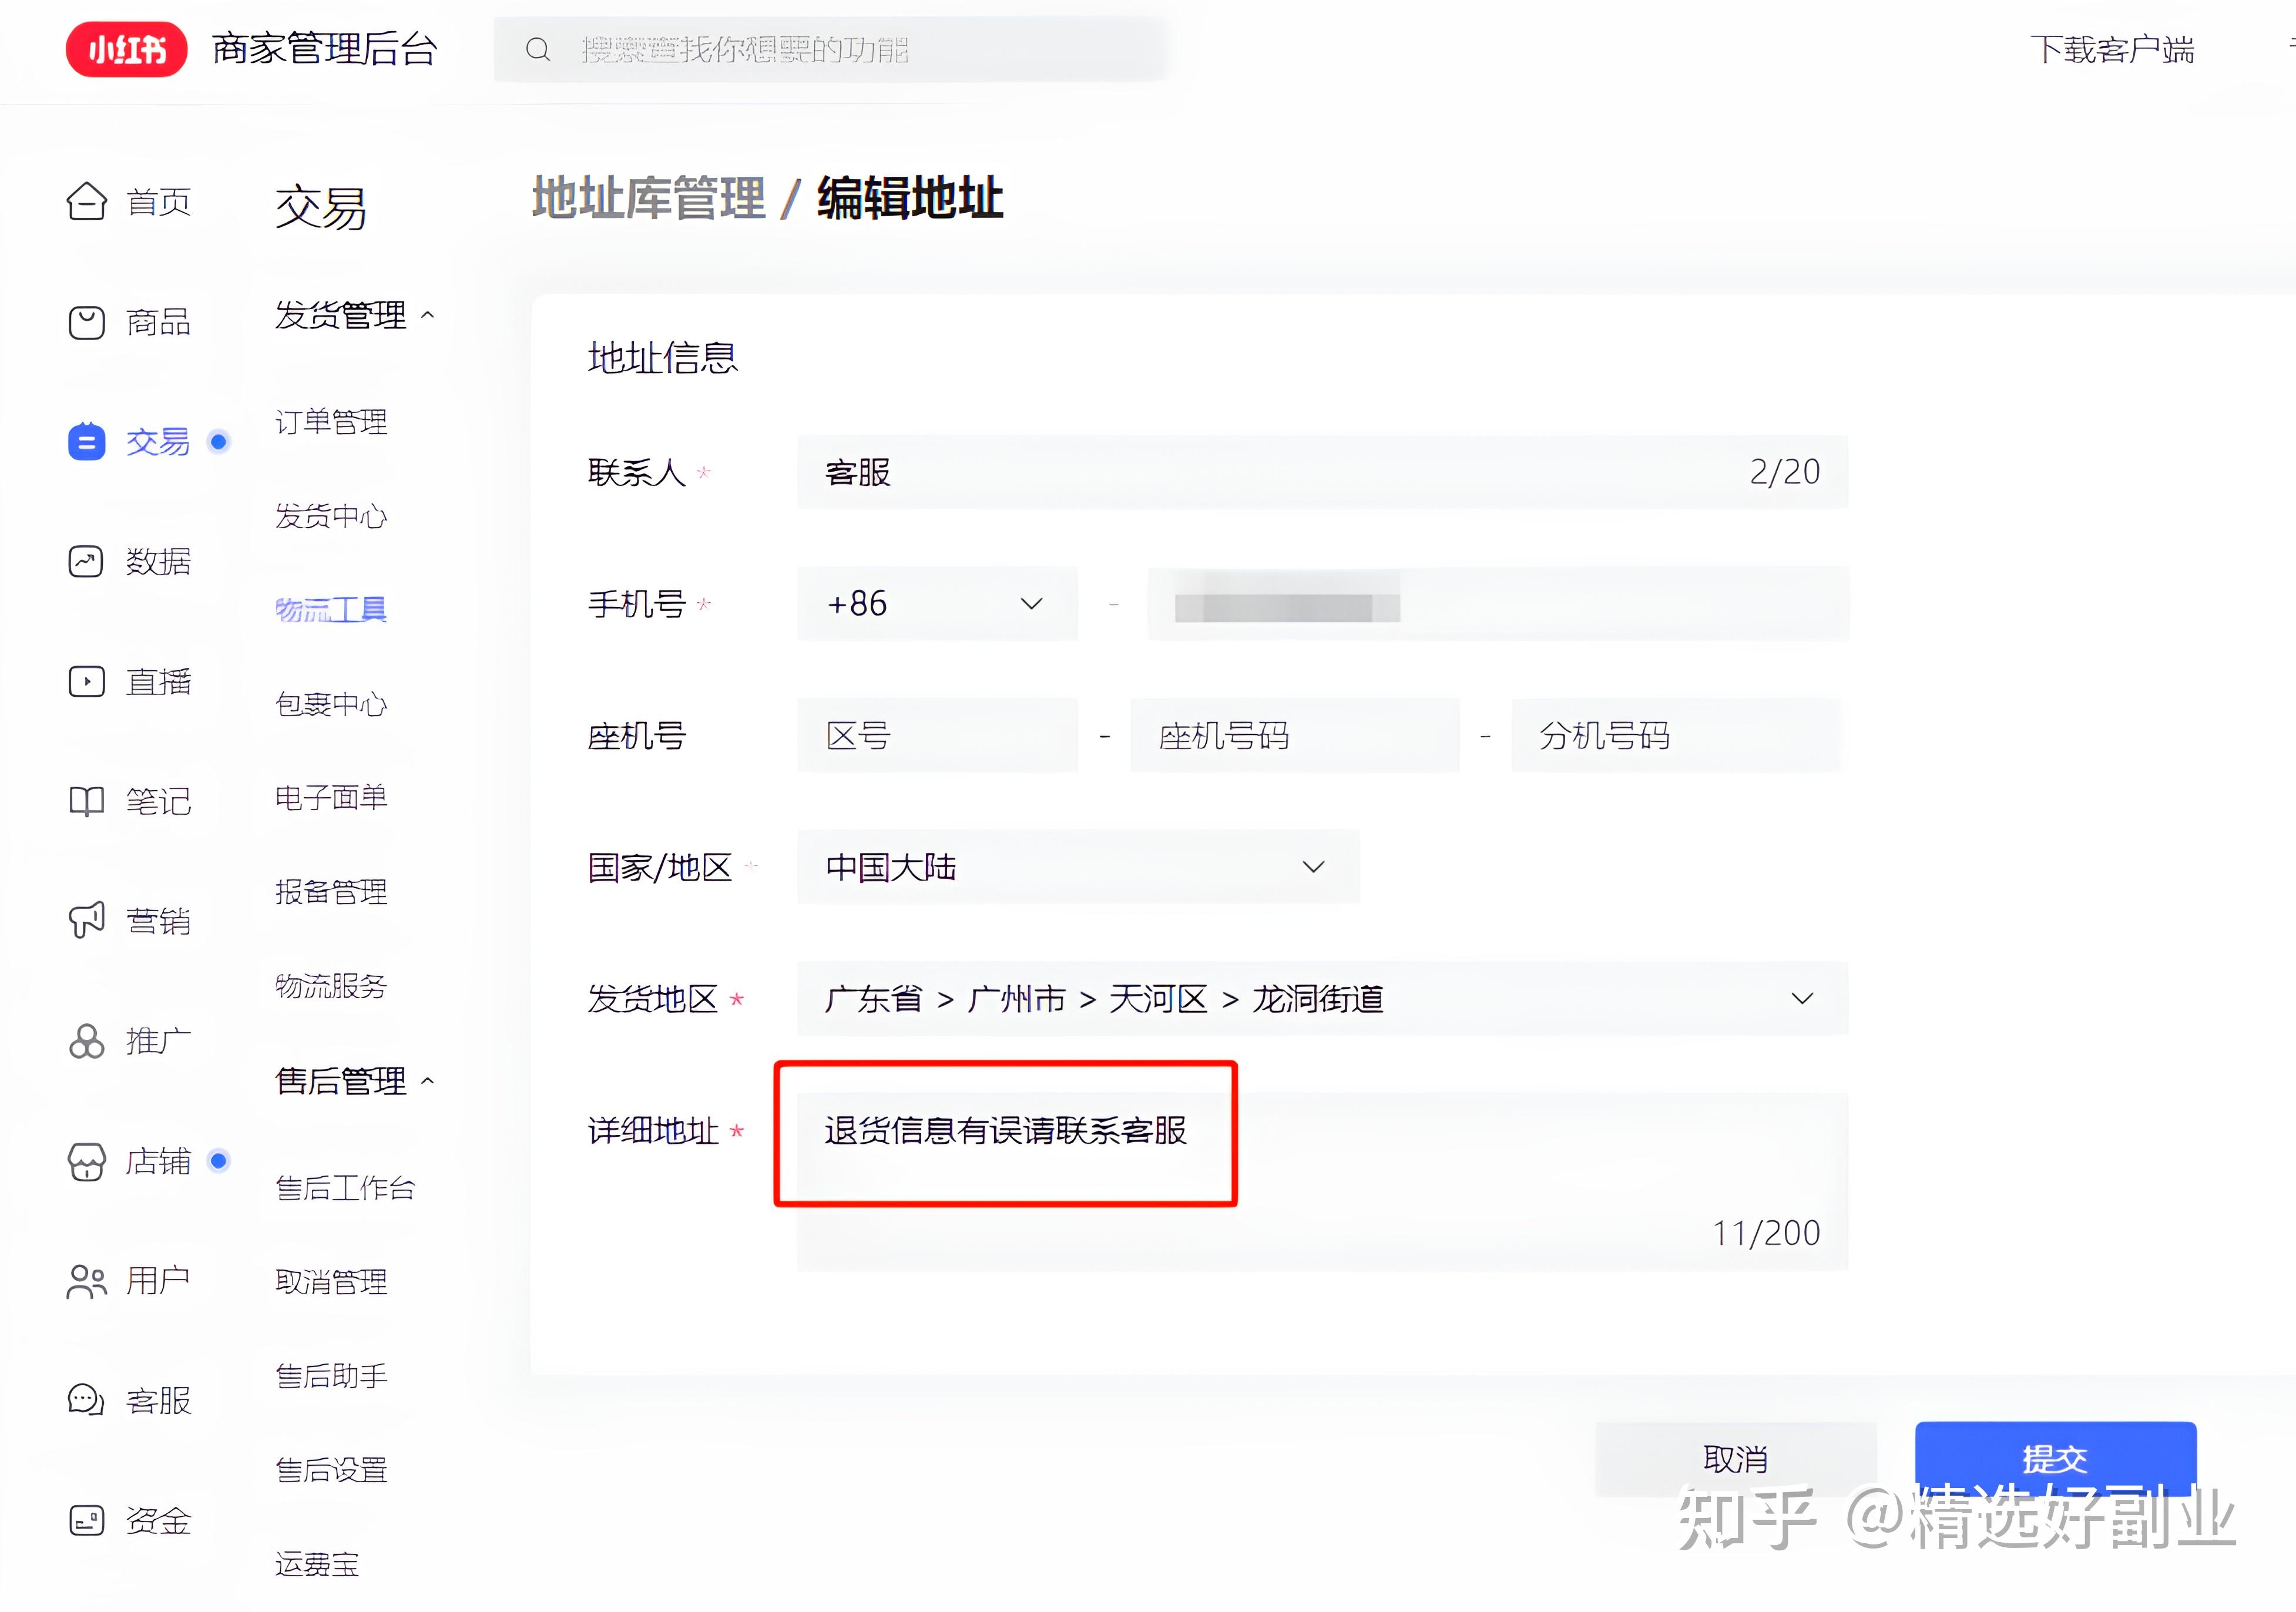Open 资金 wallet icon in sidebar
This screenshot has height=1612, width=2296.
click(87, 1520)
